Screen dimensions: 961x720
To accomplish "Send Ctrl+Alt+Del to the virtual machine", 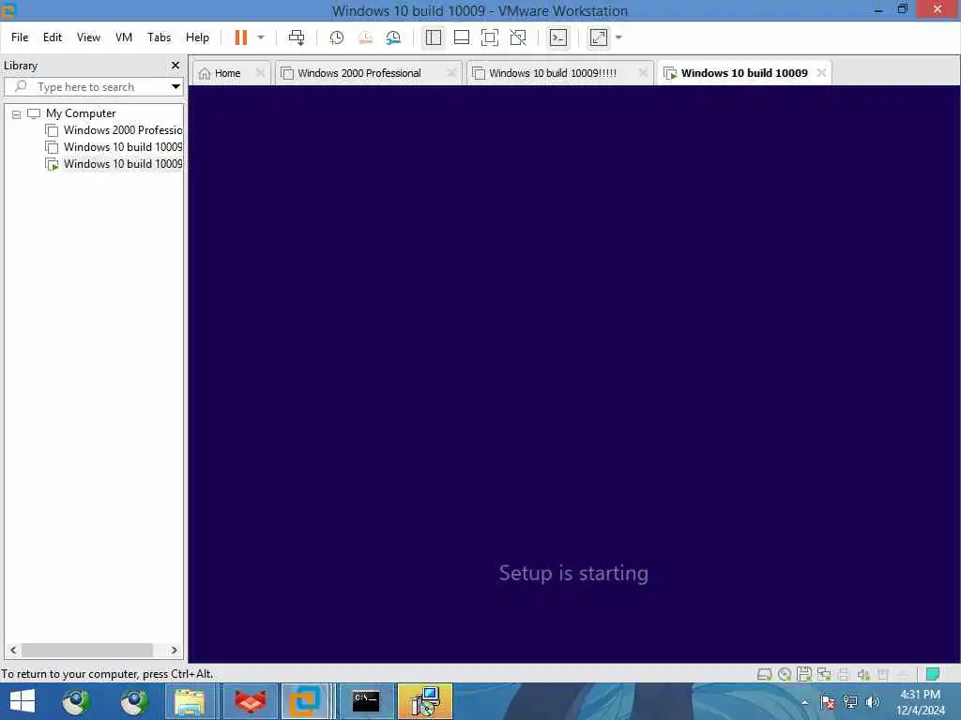I will (x=297, y=37).
